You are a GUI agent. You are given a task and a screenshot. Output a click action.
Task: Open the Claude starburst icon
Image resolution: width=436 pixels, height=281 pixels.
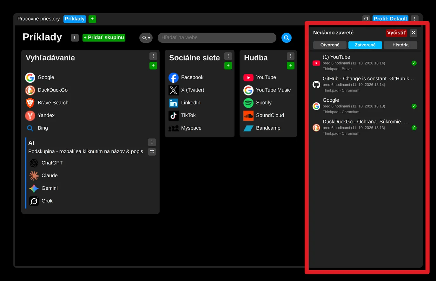pos(34,176)
